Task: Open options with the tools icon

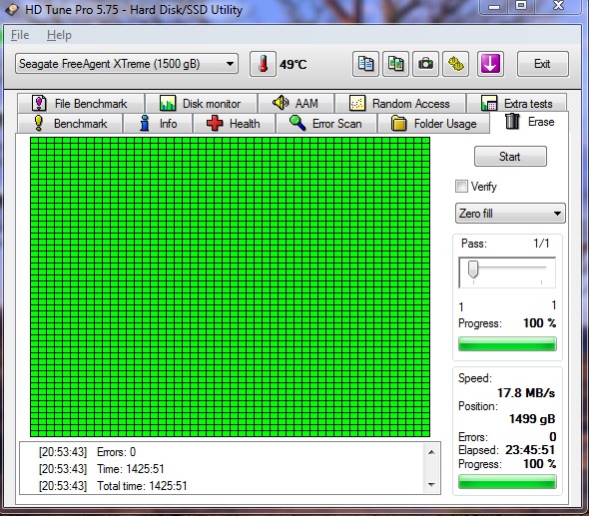Action: tap(455, 64)
